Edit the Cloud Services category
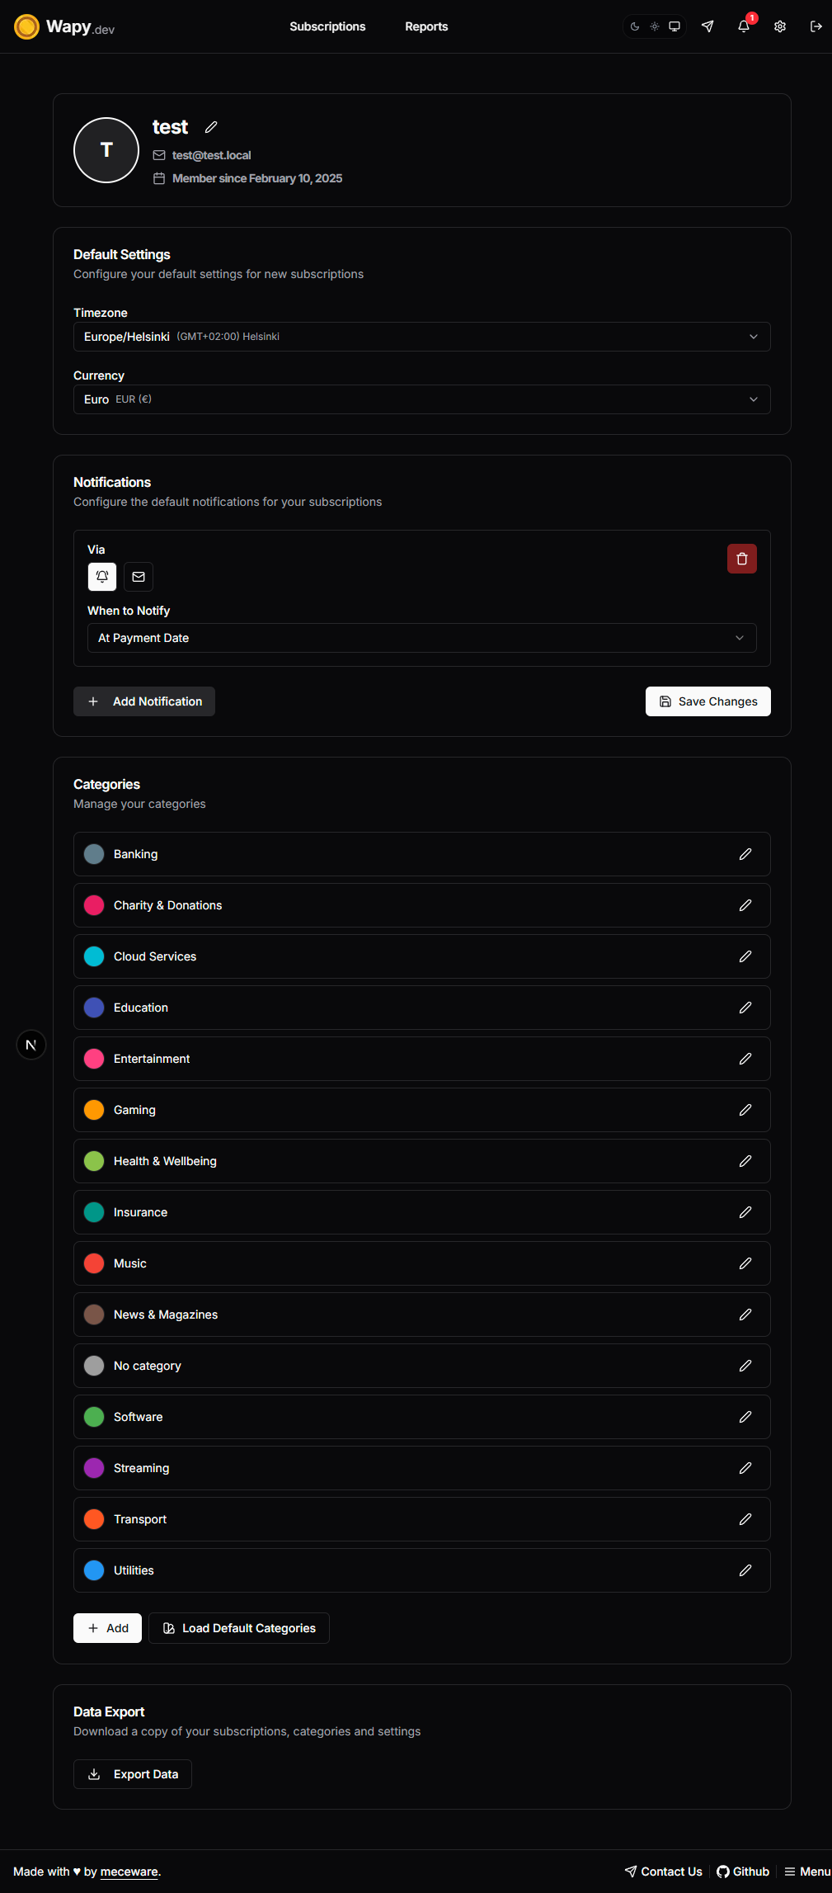The width and height of the screenshot is (832, 1893). point(745,956)
